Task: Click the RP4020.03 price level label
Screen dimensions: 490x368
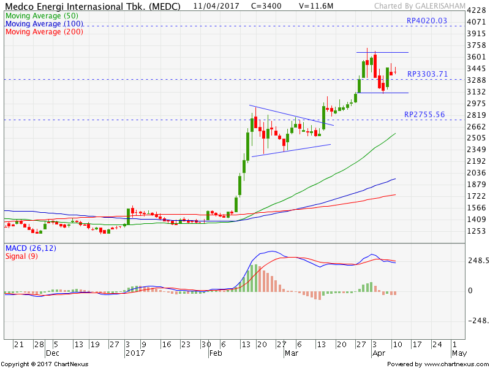Action: pyautogui.click(x=427, y=21)
